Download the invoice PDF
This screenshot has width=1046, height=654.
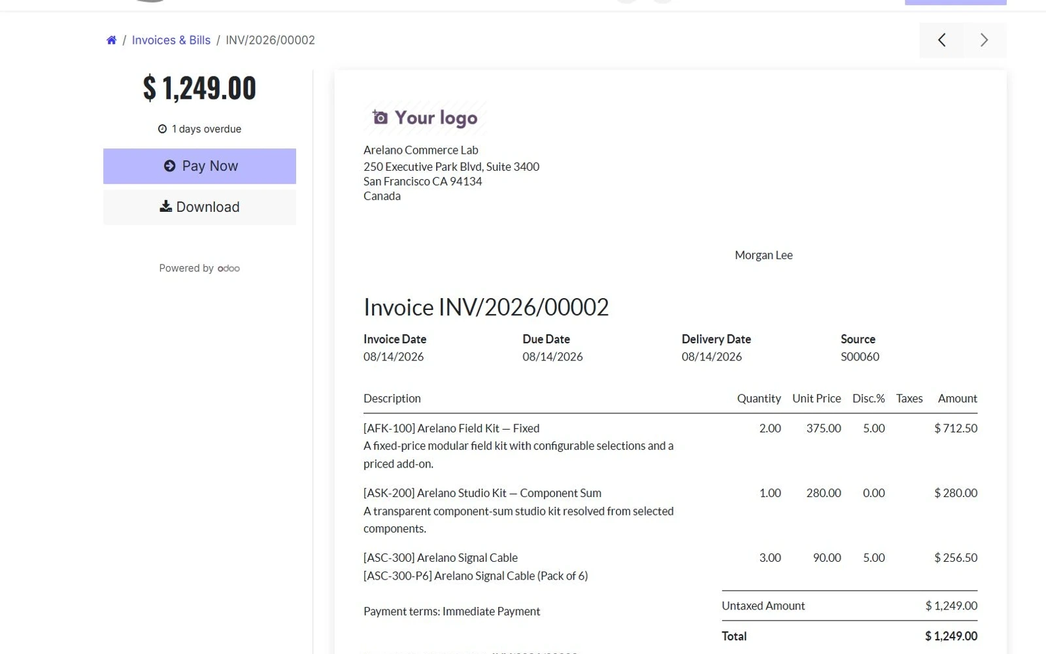199,207
